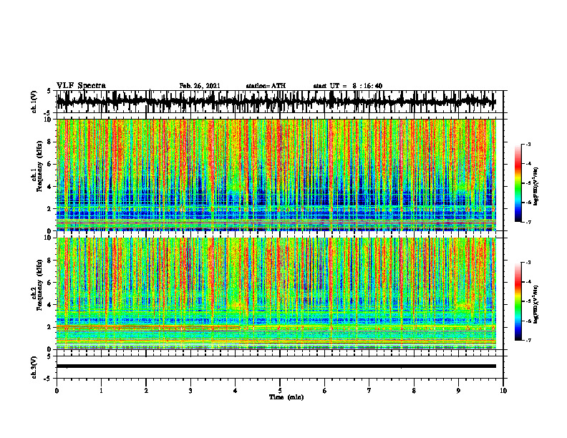
Task: Click the "VLF Spectra" plot title
Action: point(81,86)
